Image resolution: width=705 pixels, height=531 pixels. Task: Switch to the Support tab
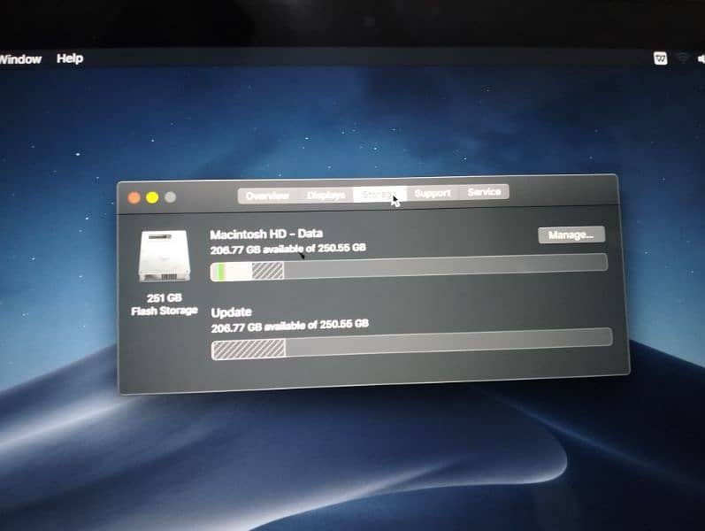tap(432, 193)
